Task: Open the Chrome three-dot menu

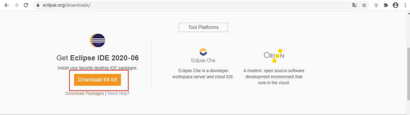Action: [405, 5]
